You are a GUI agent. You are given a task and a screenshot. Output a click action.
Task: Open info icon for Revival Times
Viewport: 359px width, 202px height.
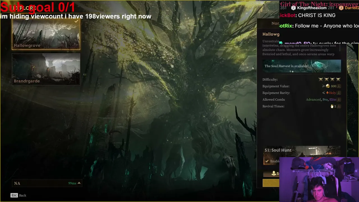pos(339,106)
